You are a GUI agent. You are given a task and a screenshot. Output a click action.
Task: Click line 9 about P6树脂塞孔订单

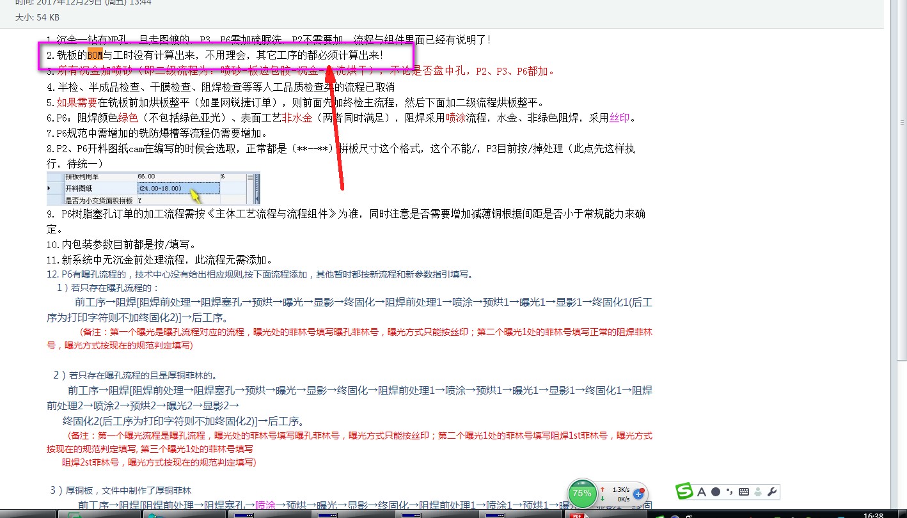click(346, 221)
